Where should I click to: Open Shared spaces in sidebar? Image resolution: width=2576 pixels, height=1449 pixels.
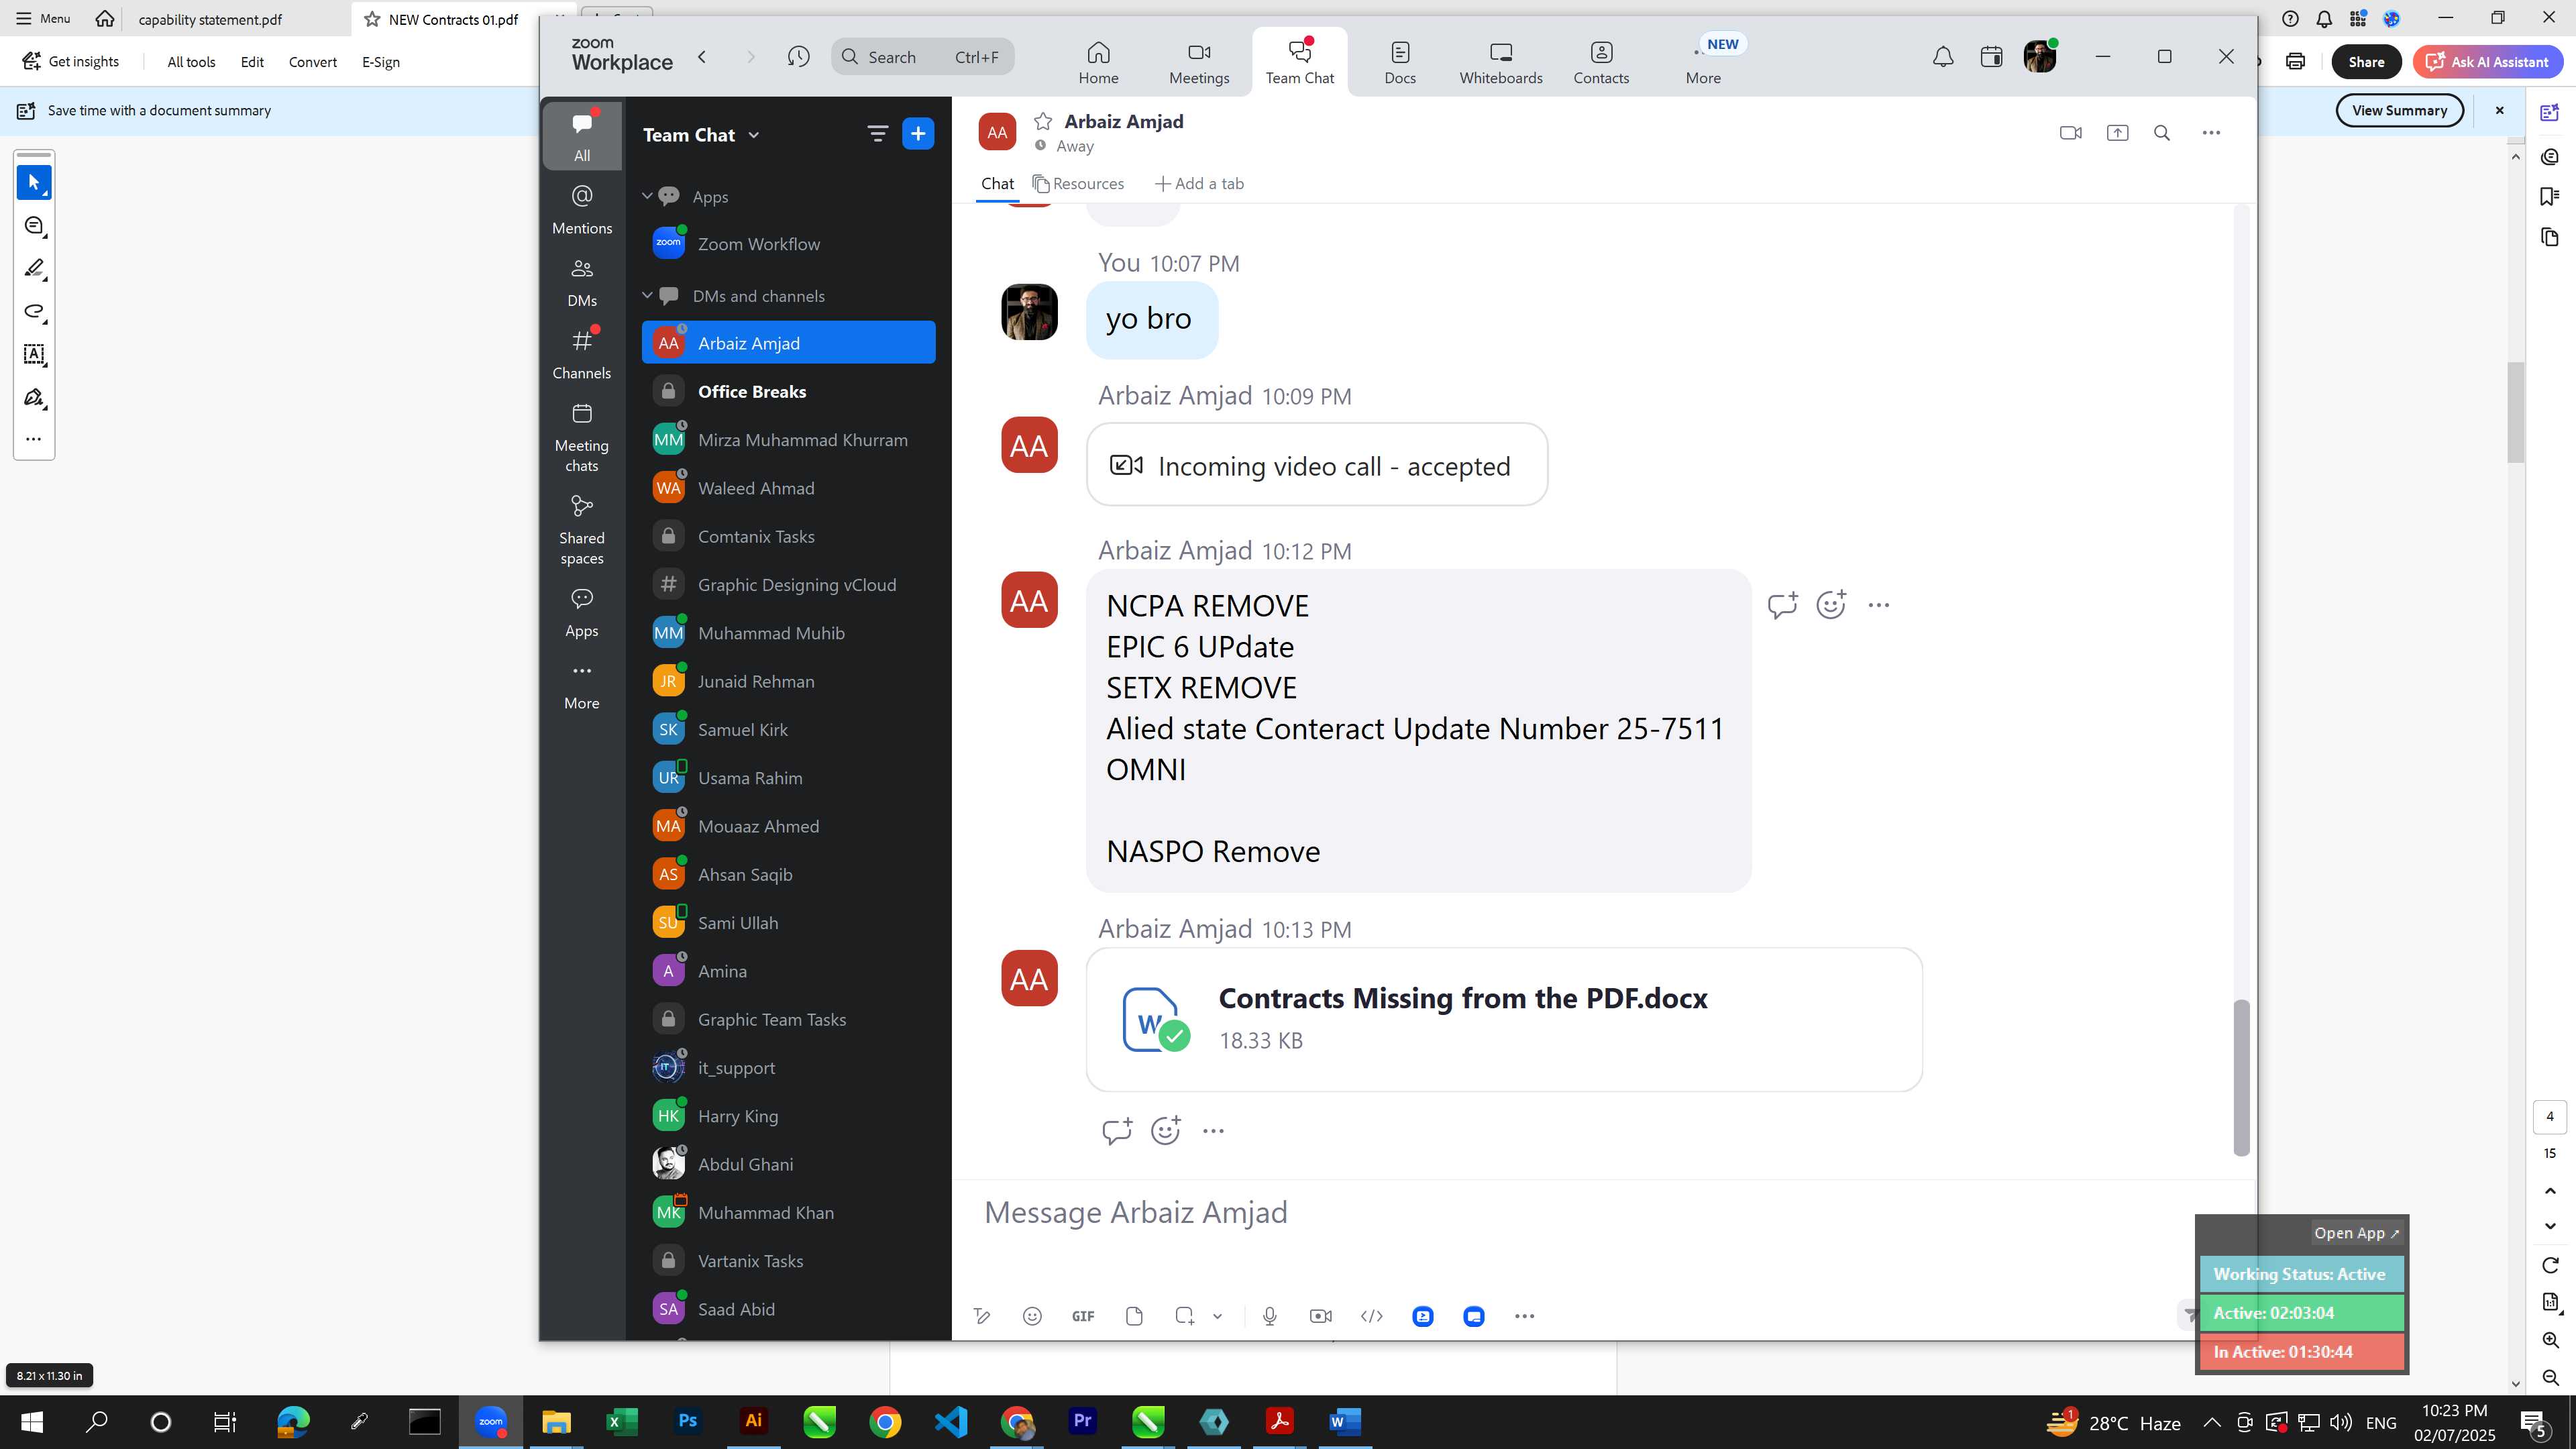[x=582, y=529]
